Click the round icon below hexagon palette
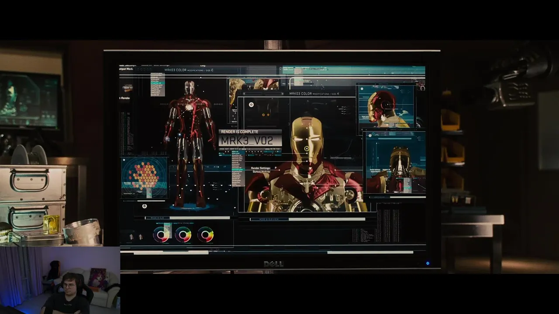 point(145,206)
